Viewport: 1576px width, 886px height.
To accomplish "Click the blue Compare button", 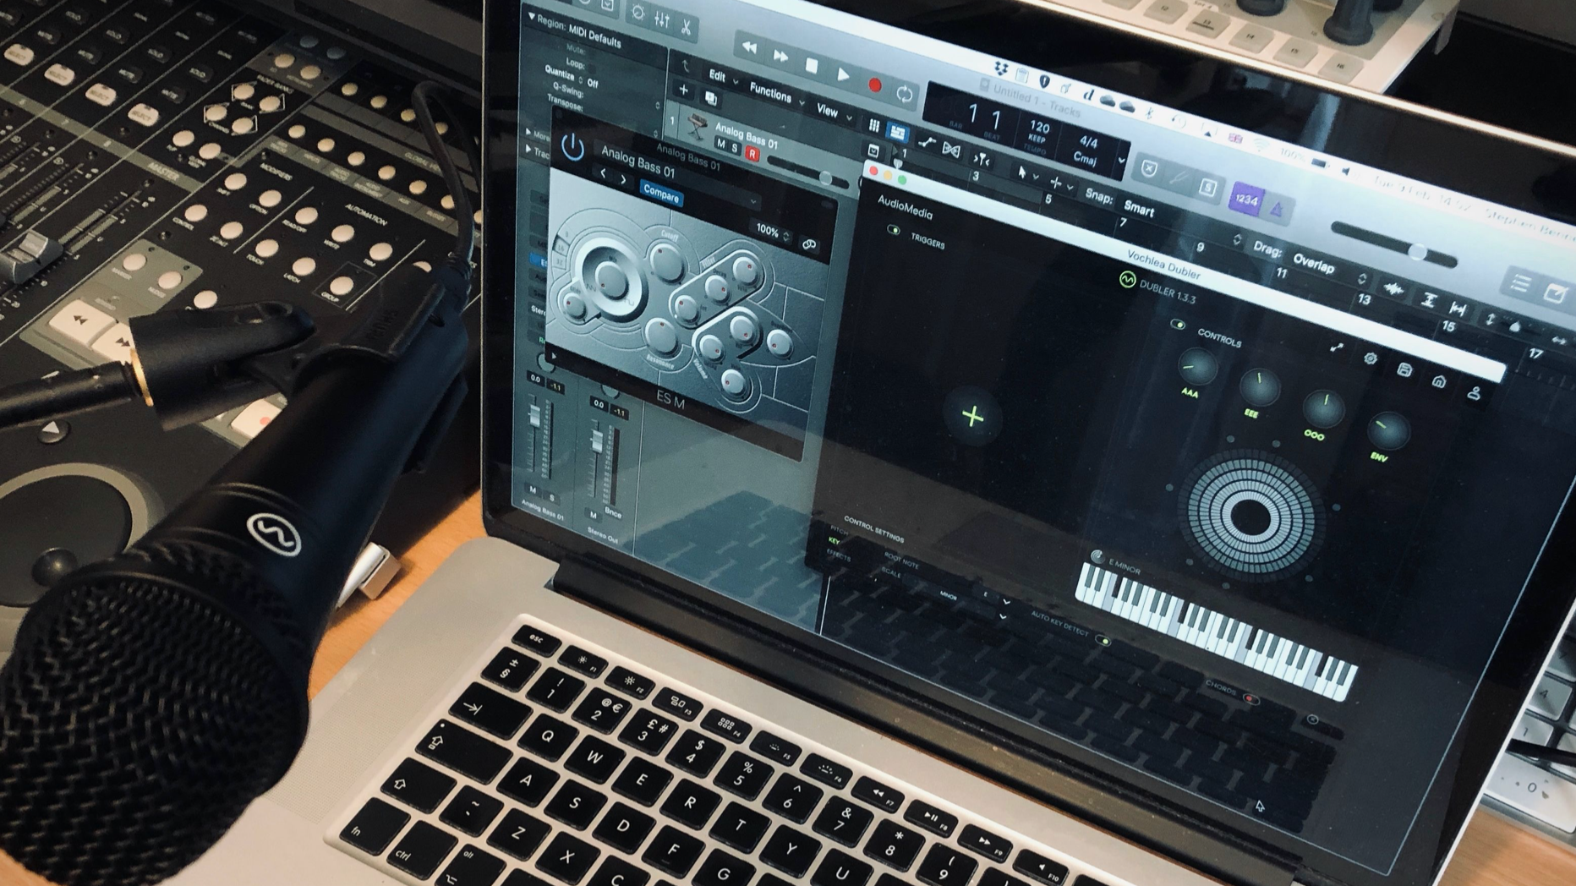I will coord(660,194).
